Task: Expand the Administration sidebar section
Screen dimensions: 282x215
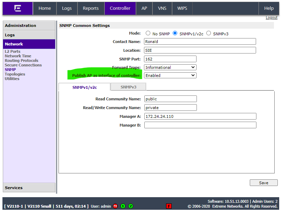Action: point(29,26)
